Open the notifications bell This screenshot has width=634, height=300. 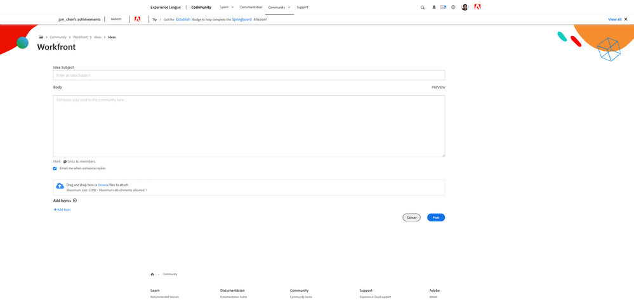click(434, 8)
